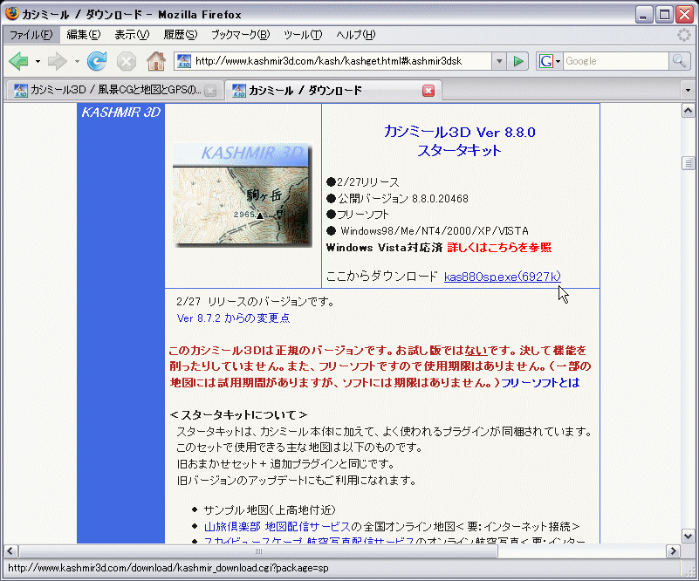This screenshot has width=699, height=581.
Task: Click the サンプル地図(上高地付近) list item
Action: [270, 509]
